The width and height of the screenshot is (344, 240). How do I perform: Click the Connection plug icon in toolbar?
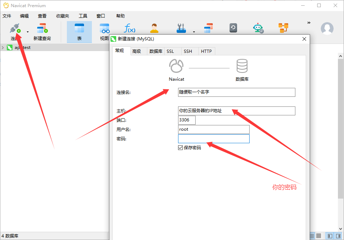pyautogui.click(x=15, y=28)
